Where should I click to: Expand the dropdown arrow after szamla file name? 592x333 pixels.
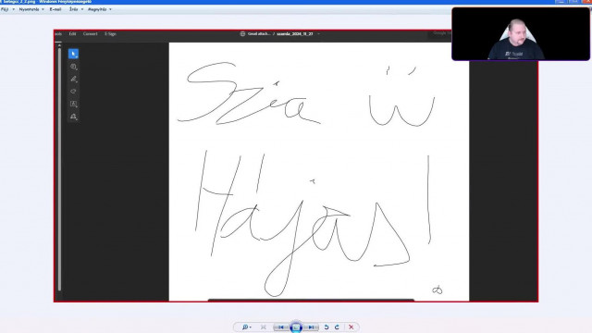318,34
